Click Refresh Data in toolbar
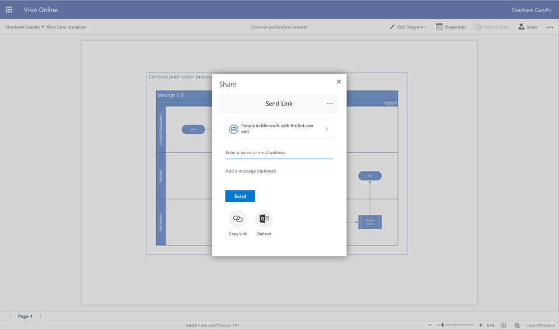 (492, 27)
